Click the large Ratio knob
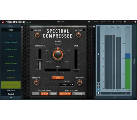Image resolution: width=137 pixels, height=120 pixels. tap(58, 55)
